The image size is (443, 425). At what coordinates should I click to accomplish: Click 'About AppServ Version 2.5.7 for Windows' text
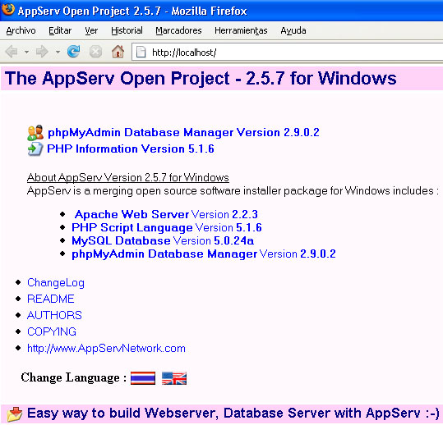[x=128, y=178]
